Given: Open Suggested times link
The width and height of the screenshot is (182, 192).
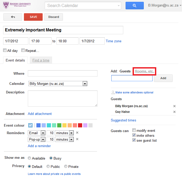Looking at the screenshot, I should click(x=123, y=120).
